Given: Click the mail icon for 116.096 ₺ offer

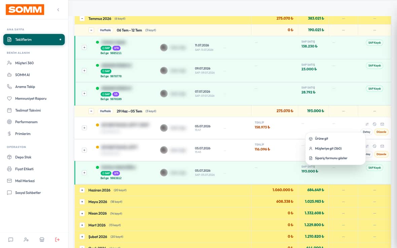Looking at the screenshot, I should [x=382, y=146].
